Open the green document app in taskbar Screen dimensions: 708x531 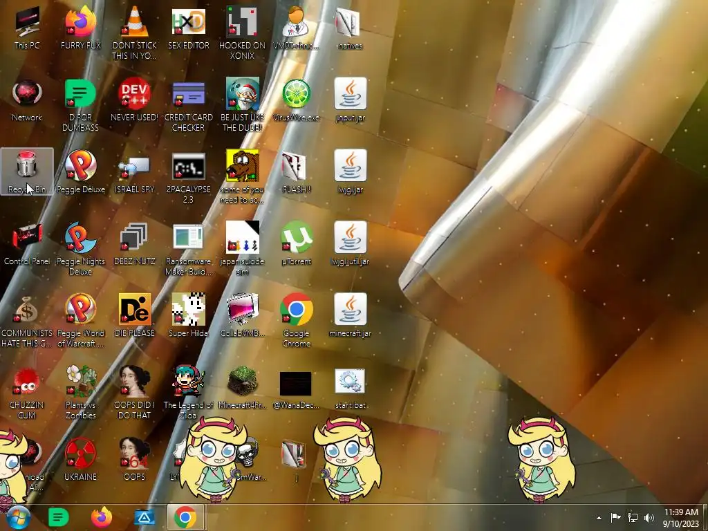point(58,517)
